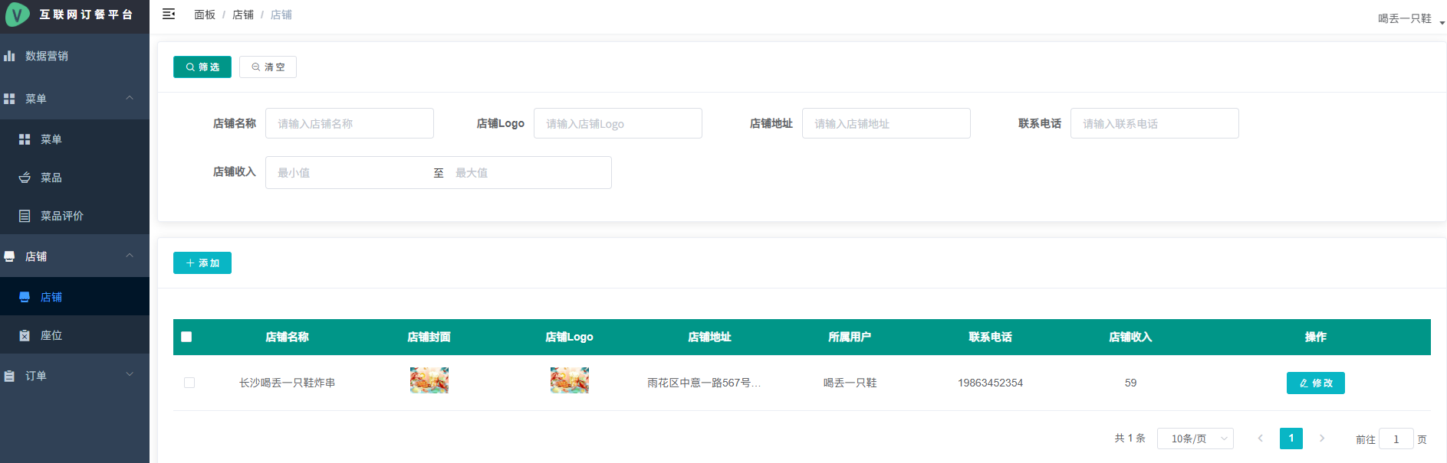Expand the 订单 sidebar group chevron
Viewport: 1447px width, 463px height.
pyautogui.click(x=130, y=375)
